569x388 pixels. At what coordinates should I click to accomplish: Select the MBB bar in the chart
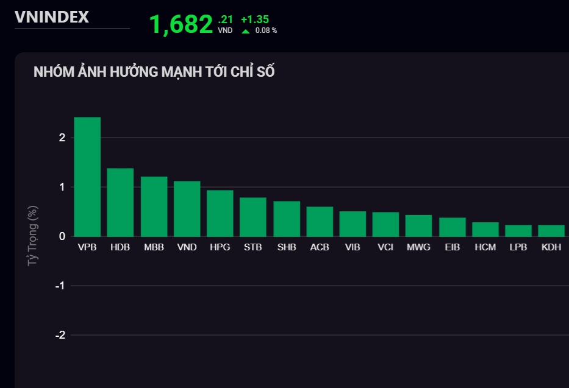154,206
